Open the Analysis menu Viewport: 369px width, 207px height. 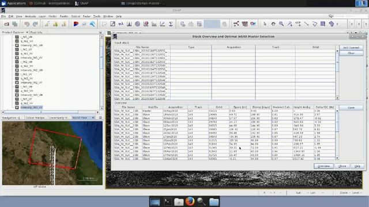[31, 17]
